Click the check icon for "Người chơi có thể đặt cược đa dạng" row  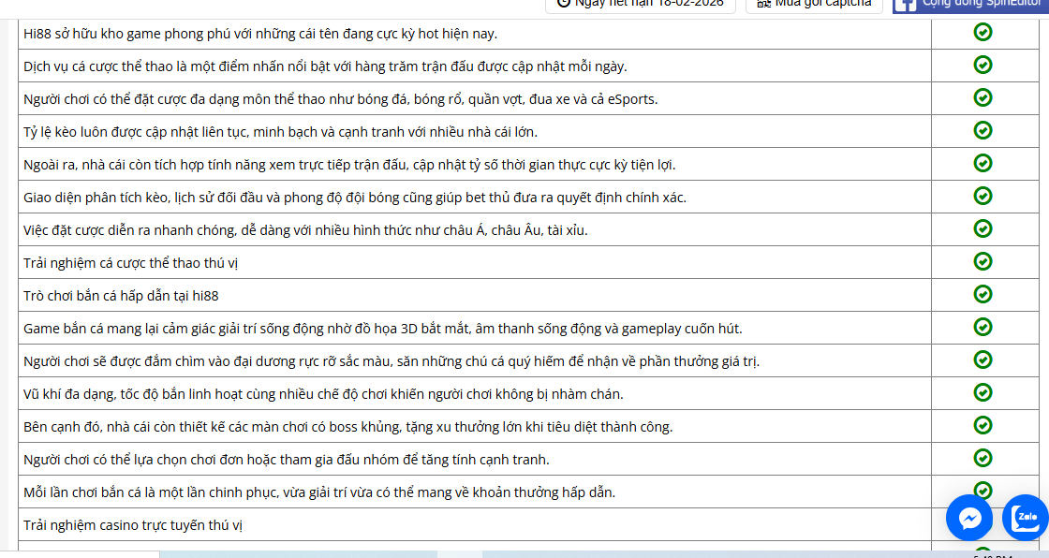983,97
